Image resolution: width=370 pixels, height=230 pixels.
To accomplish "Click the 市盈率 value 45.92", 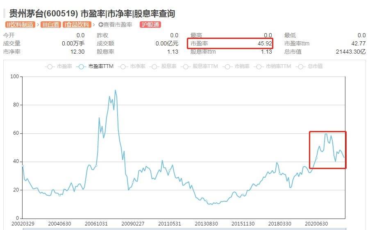I will [263, 43].
